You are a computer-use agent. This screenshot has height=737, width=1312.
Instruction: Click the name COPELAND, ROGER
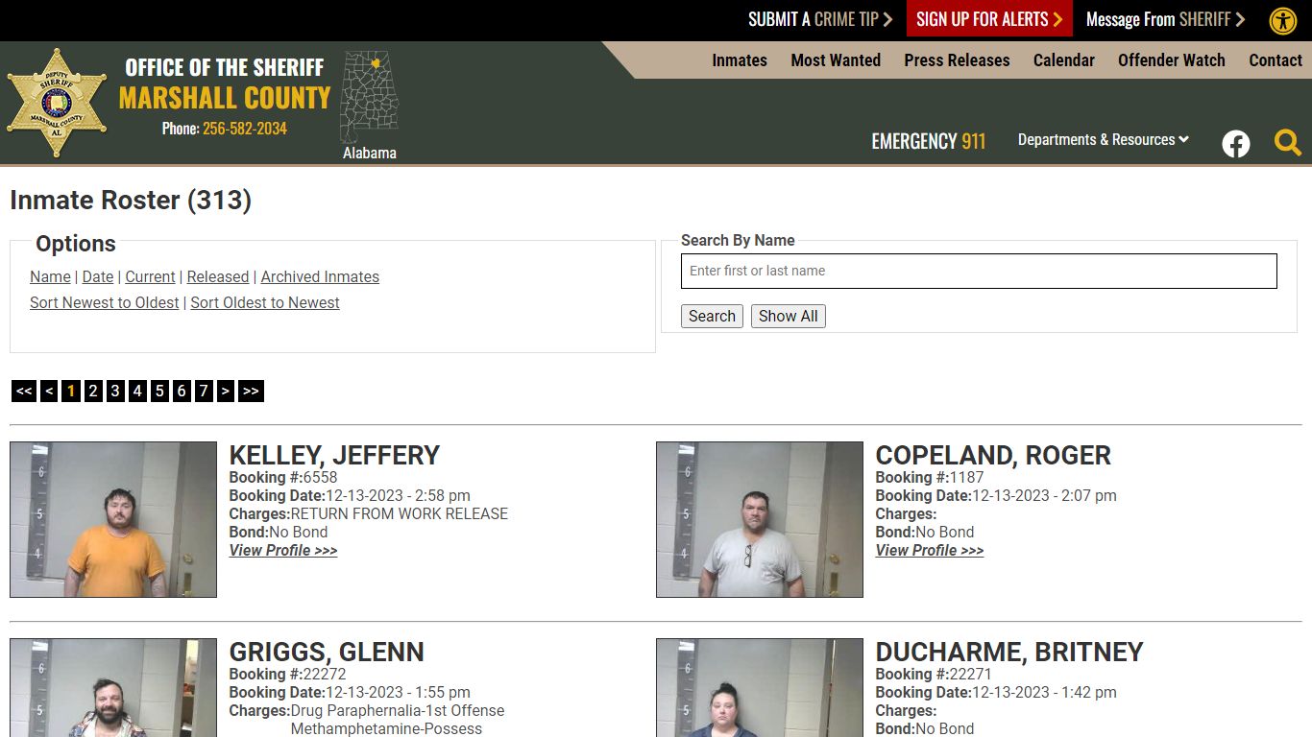tap(993, 455)
